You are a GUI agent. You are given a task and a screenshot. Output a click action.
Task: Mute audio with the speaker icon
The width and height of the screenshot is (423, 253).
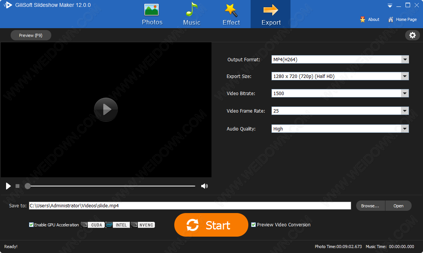tap(205, 186)
